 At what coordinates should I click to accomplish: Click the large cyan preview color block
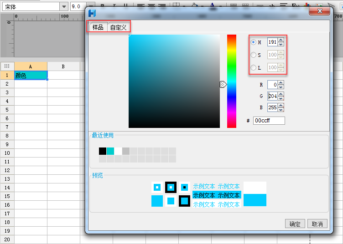pyautogui.click(x=255, y=200)
